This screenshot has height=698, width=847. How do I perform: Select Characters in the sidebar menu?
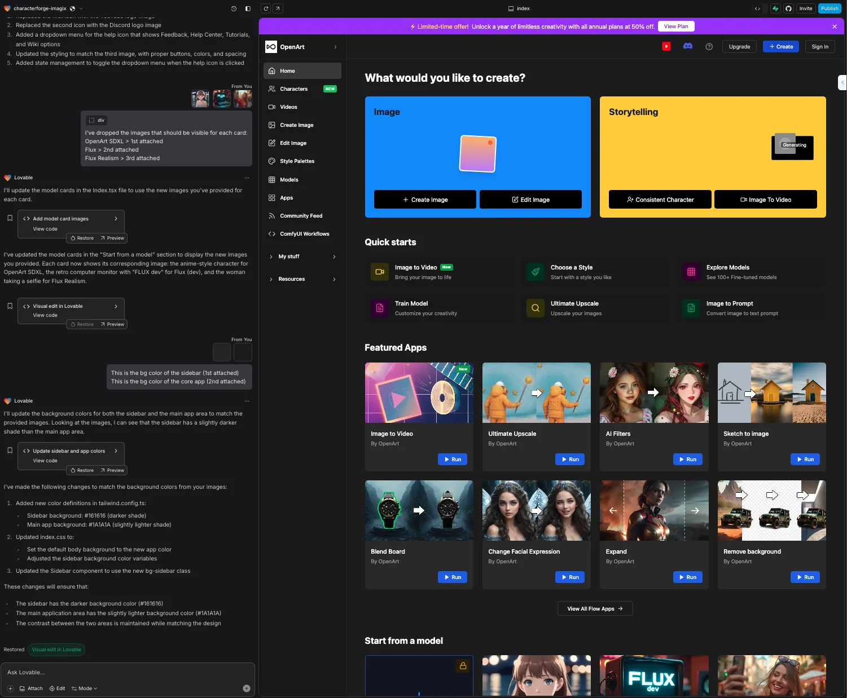(302, 89)
